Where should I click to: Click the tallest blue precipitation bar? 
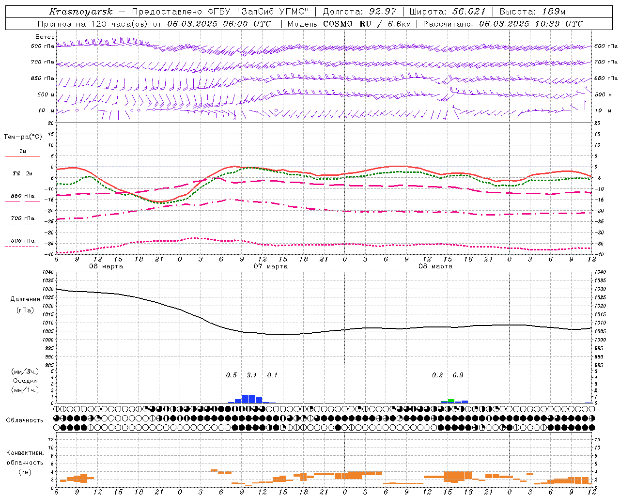[x=245, y=399]
